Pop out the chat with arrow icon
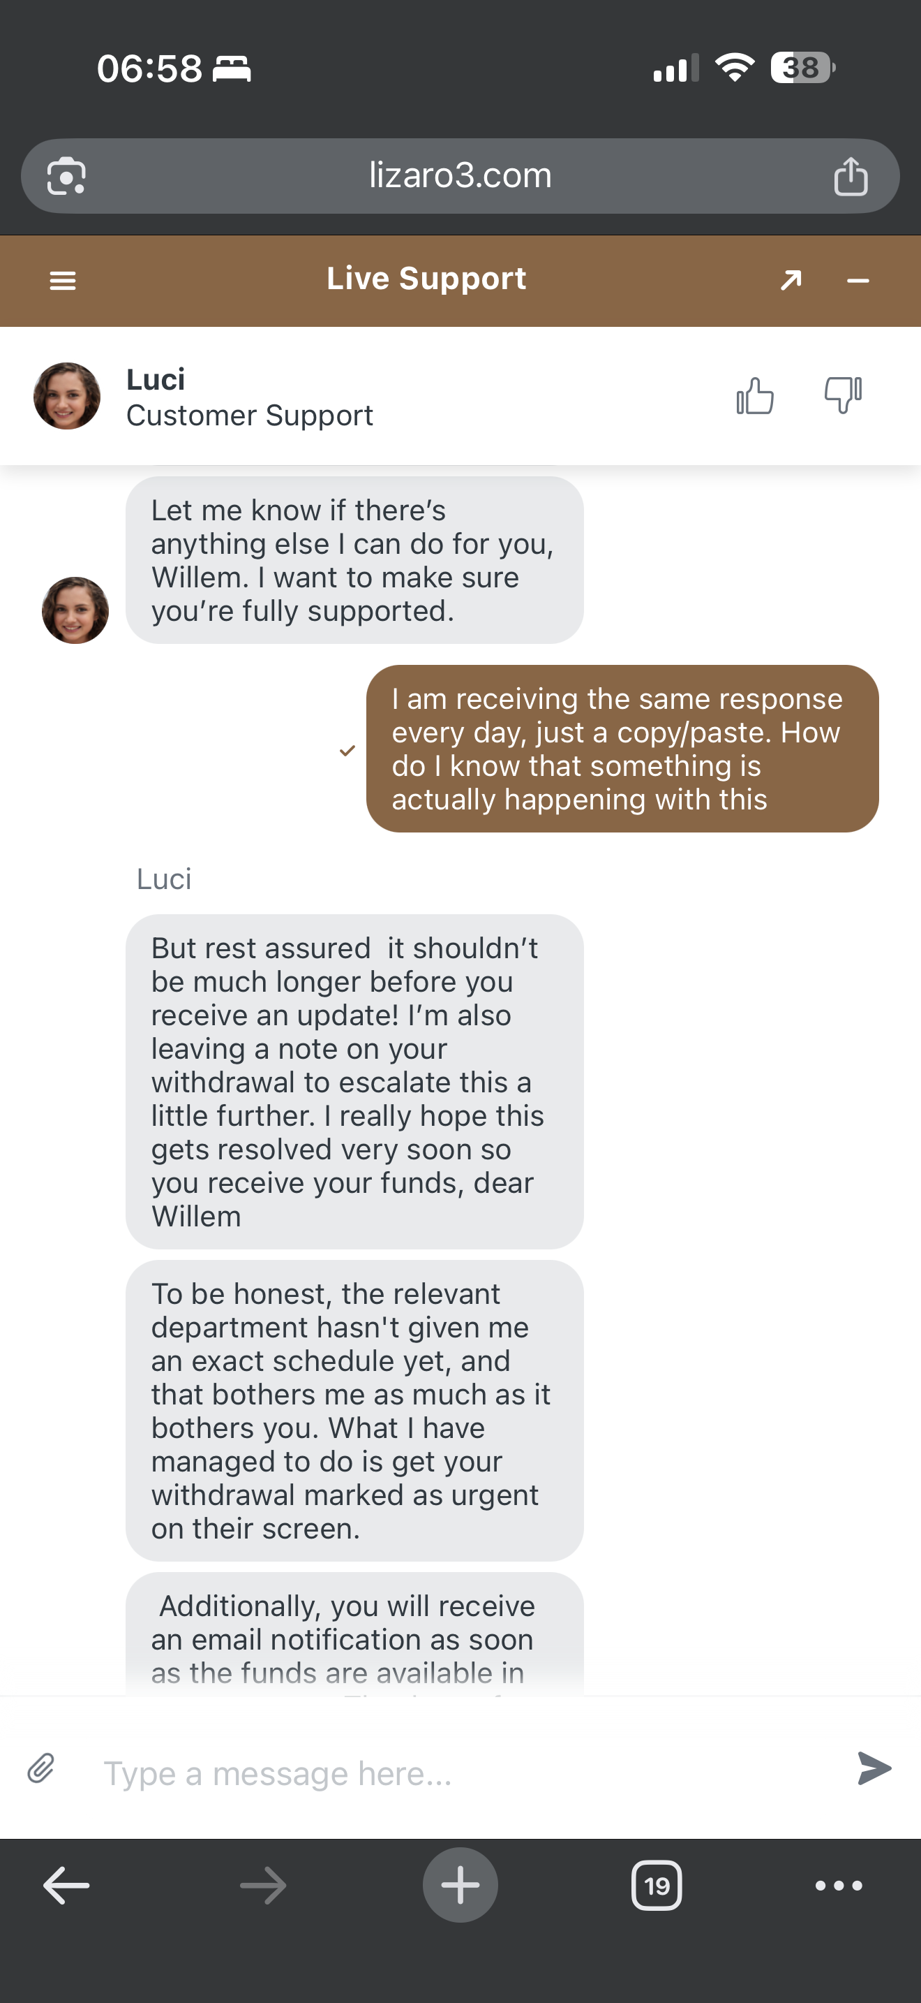The width and height of the screenshot is (921, 2003). 791,280
